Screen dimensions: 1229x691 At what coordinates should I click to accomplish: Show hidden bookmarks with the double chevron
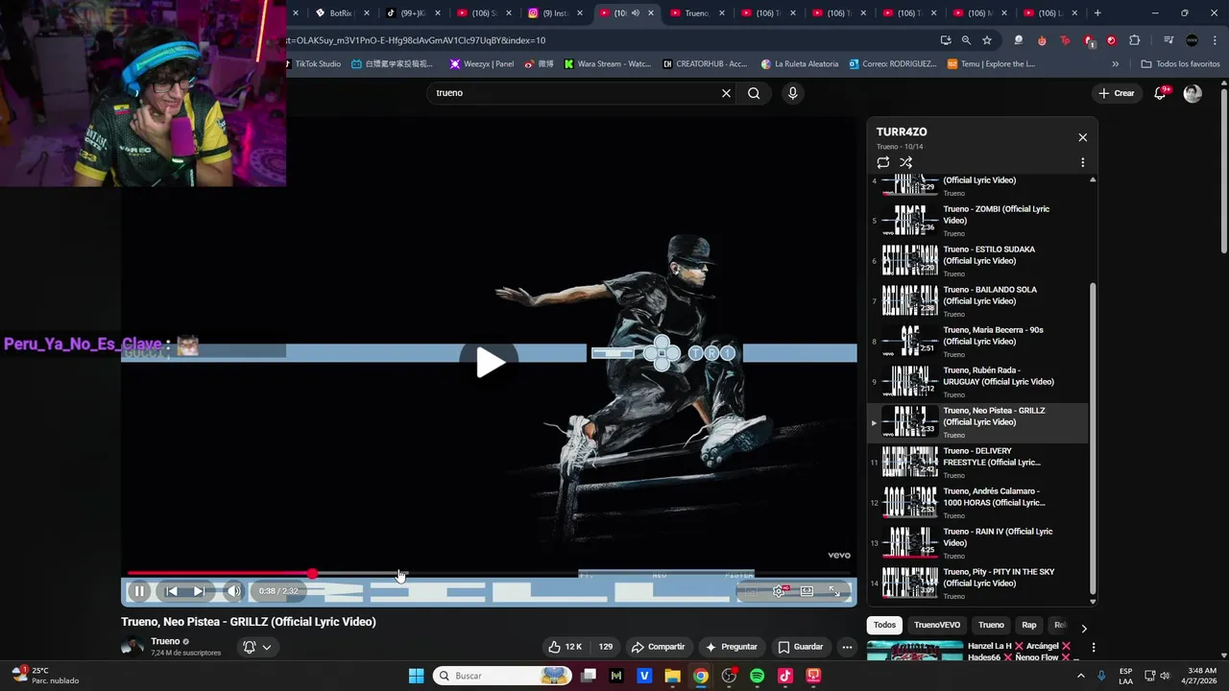click(x=1116, y=64)
